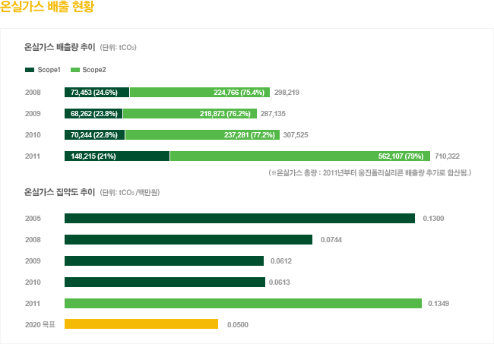Click the Scope1 dark green legend swatch
The image size is (494, 344).
(x=30, y=70)
